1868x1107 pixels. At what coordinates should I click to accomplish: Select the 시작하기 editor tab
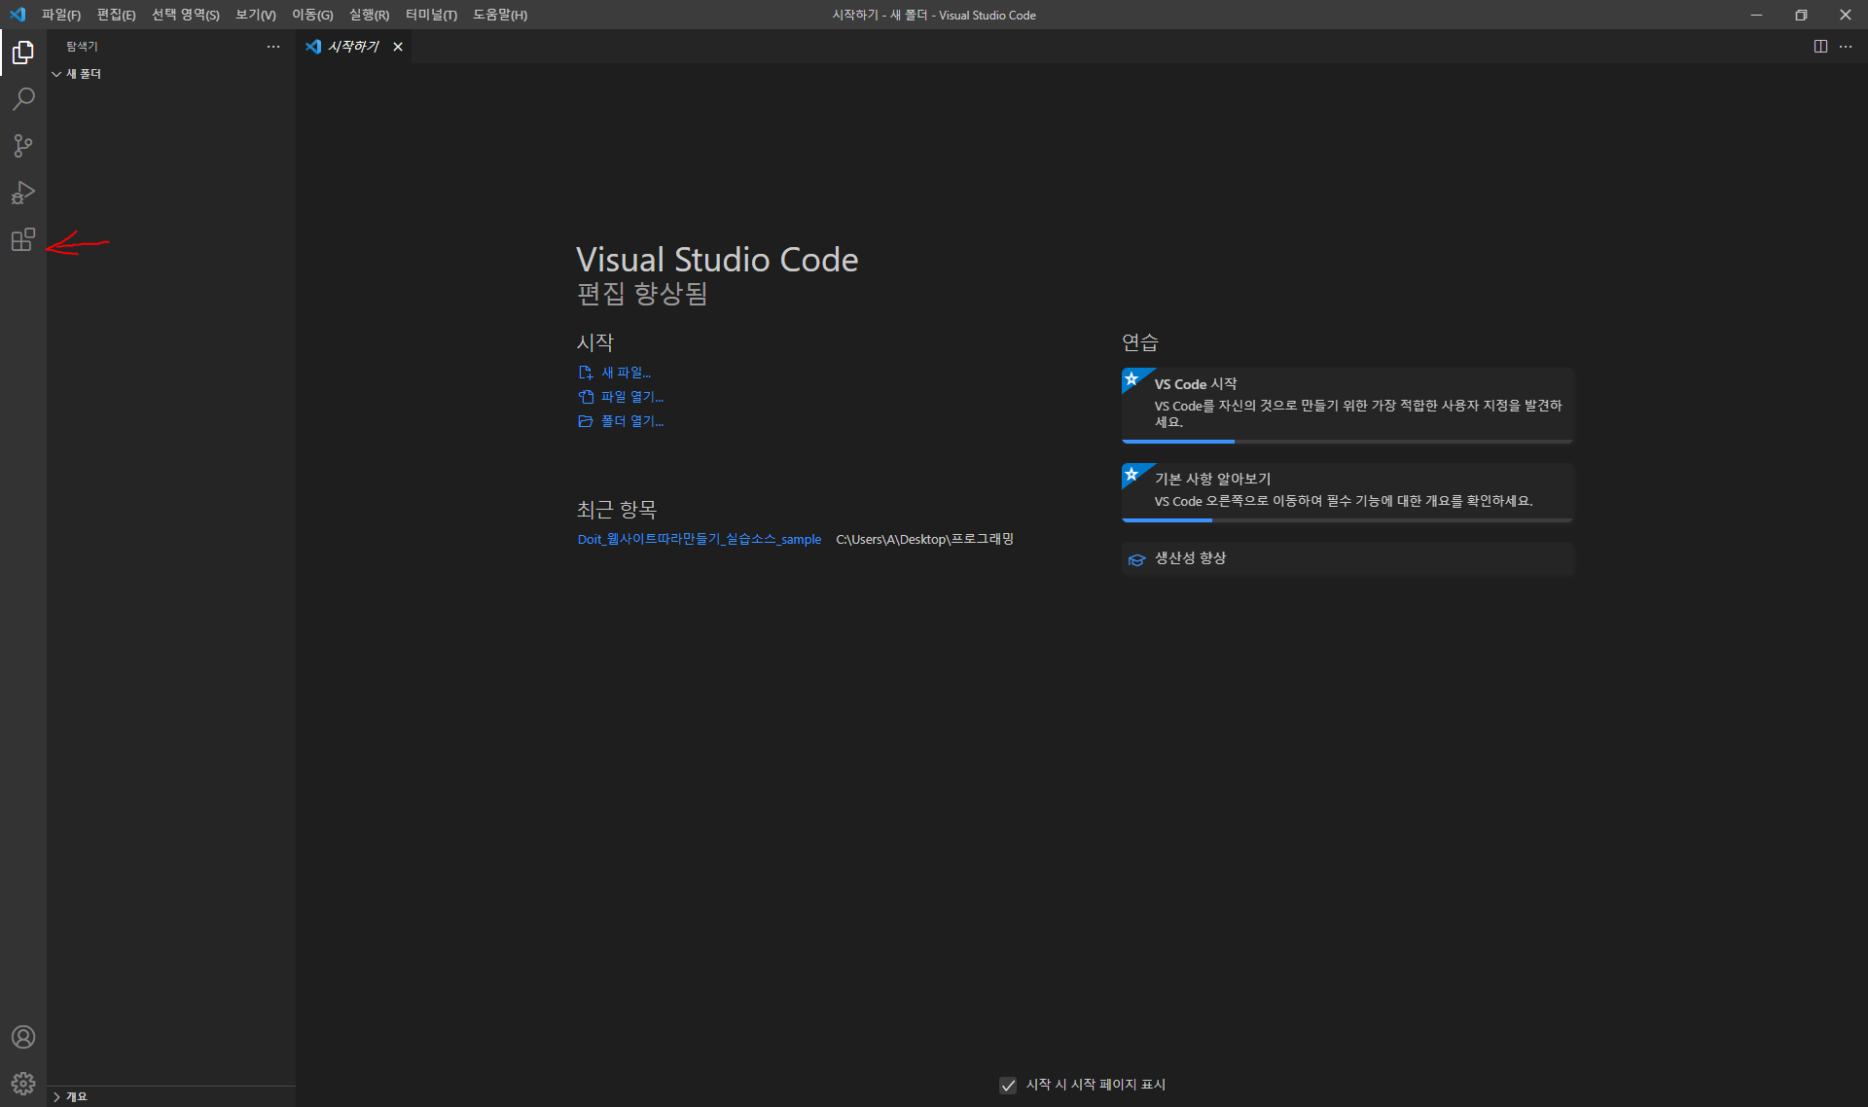coord(354,47)
